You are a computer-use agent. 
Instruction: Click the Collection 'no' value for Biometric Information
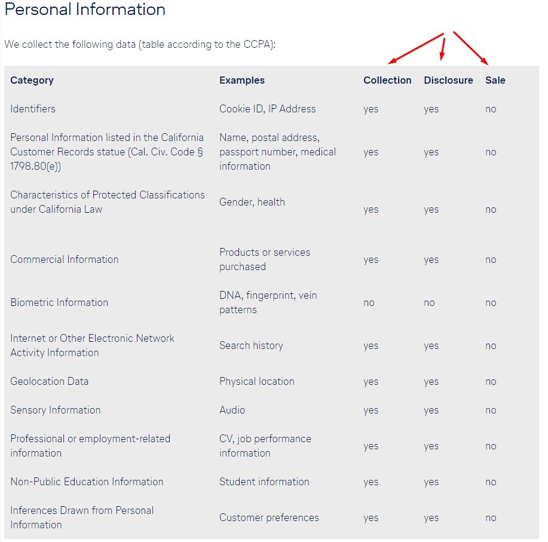point(369,303)
